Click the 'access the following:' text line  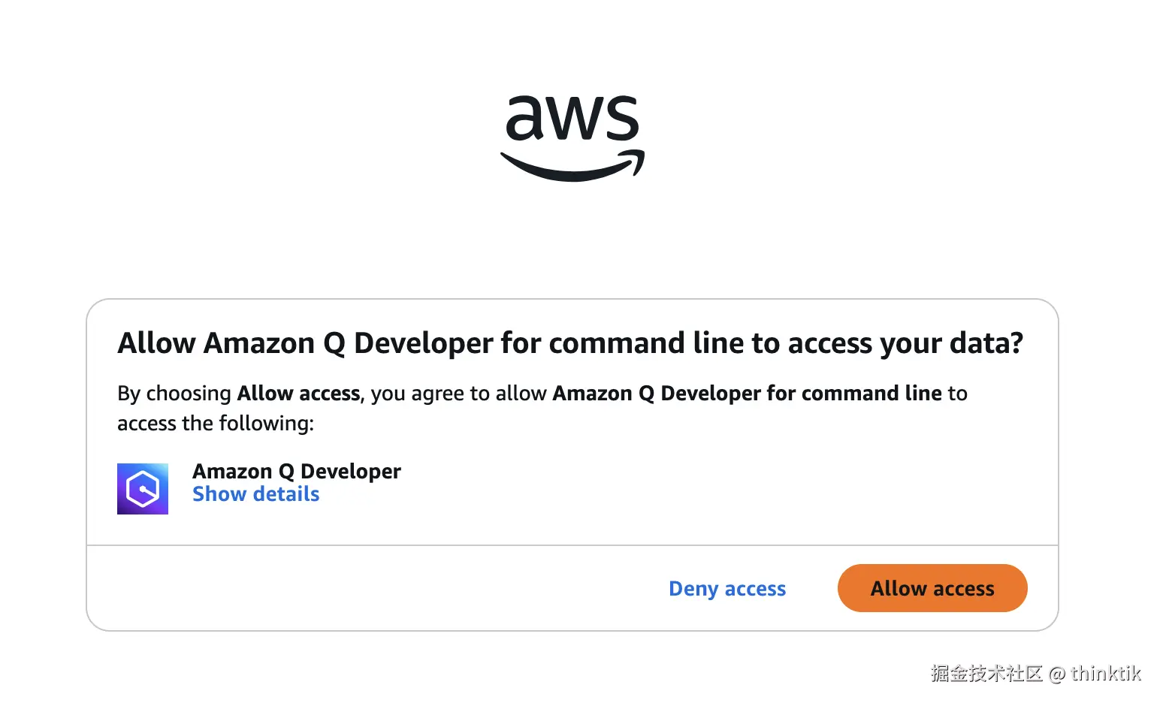coord(216,424)
